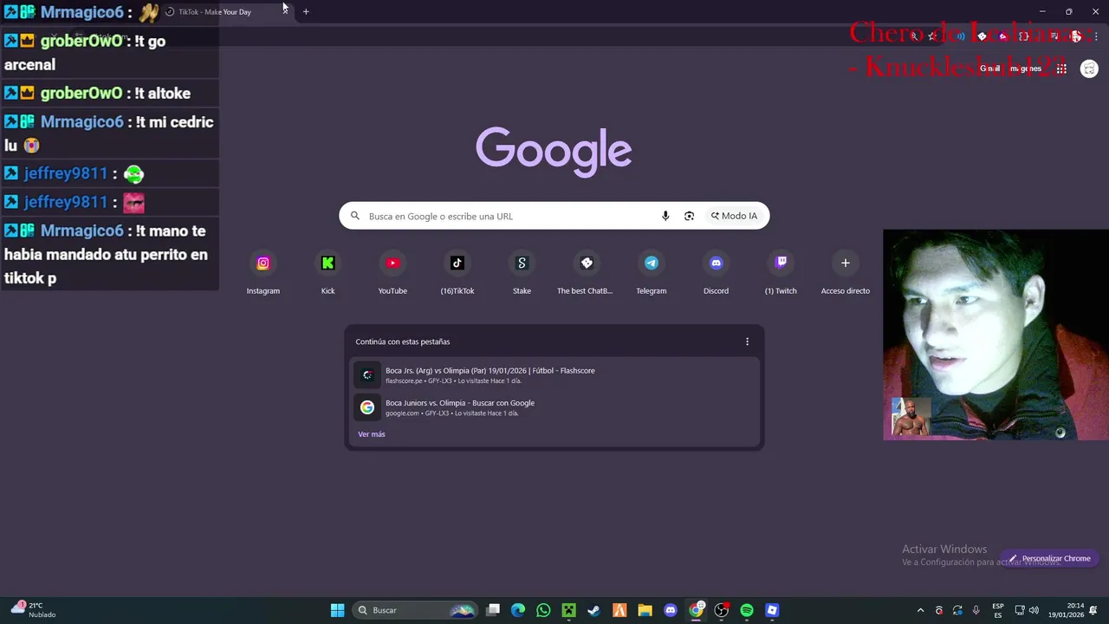Expand tabs list with Ver más
The image size is (1109, 624).
tap(372, 434)
